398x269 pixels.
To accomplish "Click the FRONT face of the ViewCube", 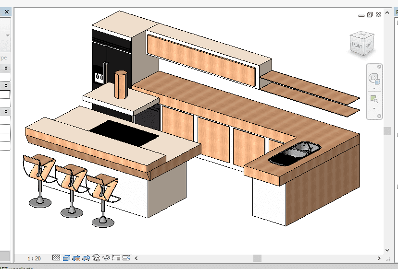I will [x=357, y=46].
